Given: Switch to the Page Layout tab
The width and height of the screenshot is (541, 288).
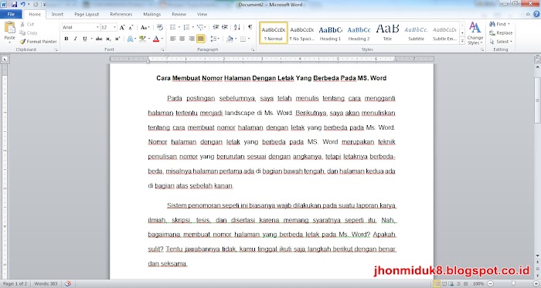Looking at the screenshot, I should coord(87,14).
